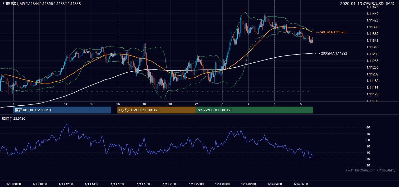The image size is (399, 187).
Task: Click hour marker 20 under price chart
Action: 170,104
